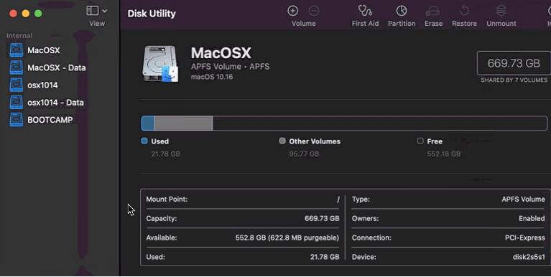The height and width of the screenshot is (277, 551).
Task: Click the Unmount toolbar label
Action: point(501,24)
